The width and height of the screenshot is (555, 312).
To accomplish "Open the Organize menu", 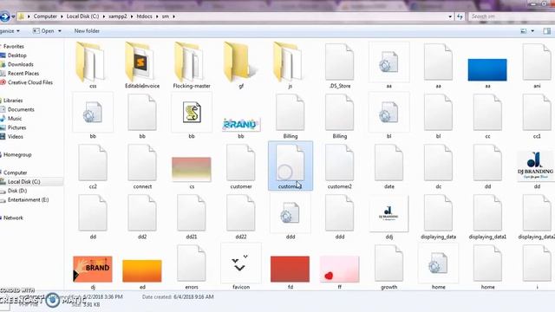I will [10, 31].
